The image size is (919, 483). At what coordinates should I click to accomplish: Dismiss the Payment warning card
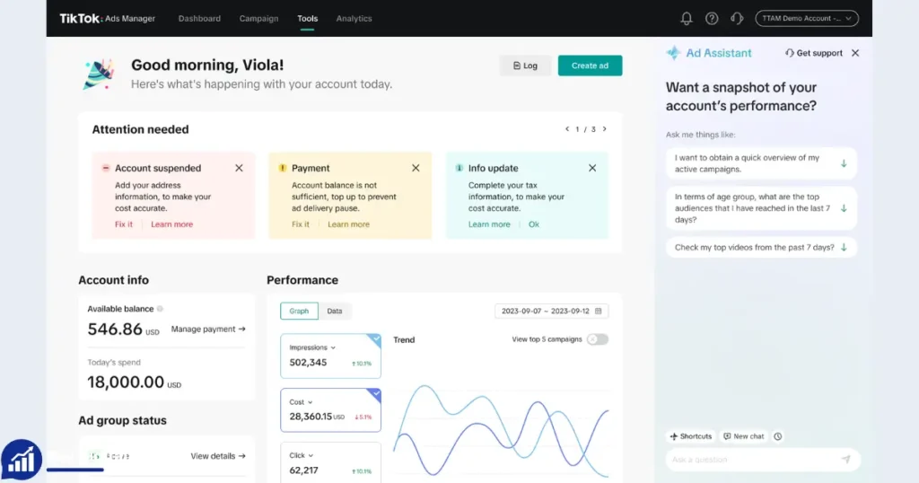click(x=416, y=168)
